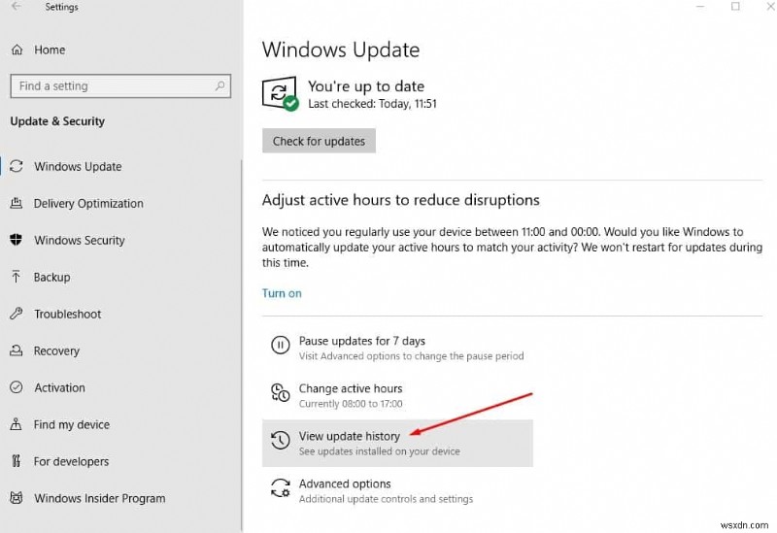Screen dimensions: 777x533
Task: Click the Windows Update page heading
Action: click(341, 50)
